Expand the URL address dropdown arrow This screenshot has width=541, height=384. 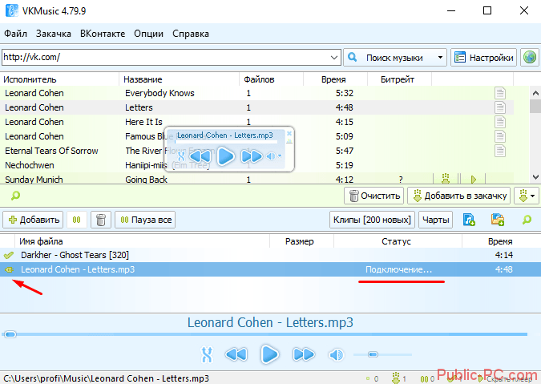(x=334, y=57)
